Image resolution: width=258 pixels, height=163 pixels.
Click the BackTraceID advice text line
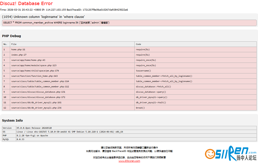click(x=129, y=151)
